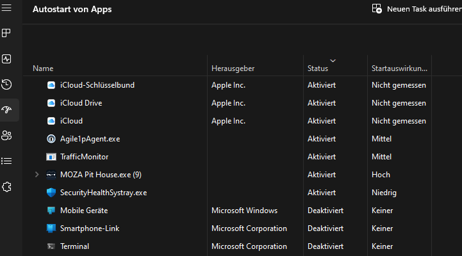This screenshot has width=462, height=256.
Task: Open the Services puzzle icon
Action: 6,187
